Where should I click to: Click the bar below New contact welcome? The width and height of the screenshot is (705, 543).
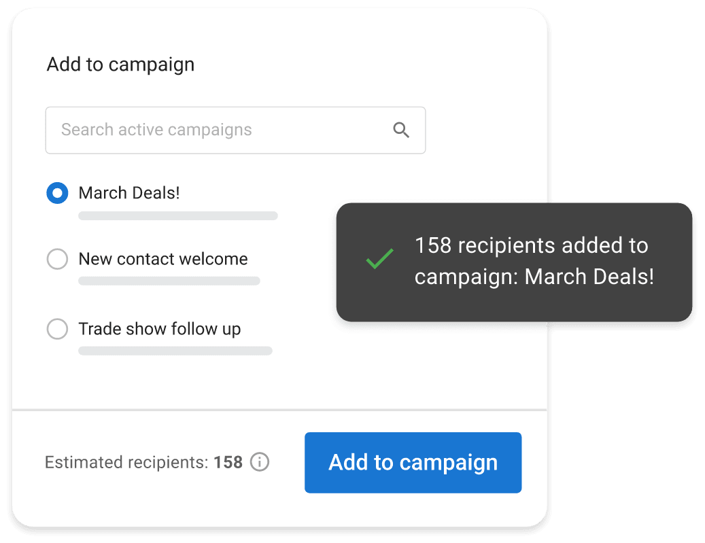point(169,281)
